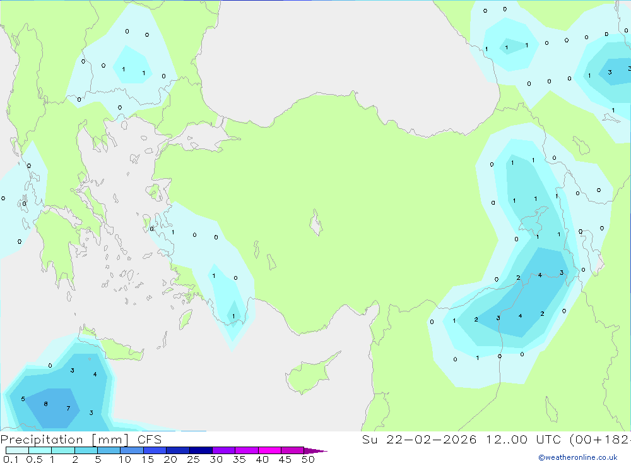Pick the 15–20 mm legend color box

coord(155,450)
